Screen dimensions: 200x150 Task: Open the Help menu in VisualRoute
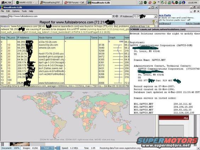31,11
